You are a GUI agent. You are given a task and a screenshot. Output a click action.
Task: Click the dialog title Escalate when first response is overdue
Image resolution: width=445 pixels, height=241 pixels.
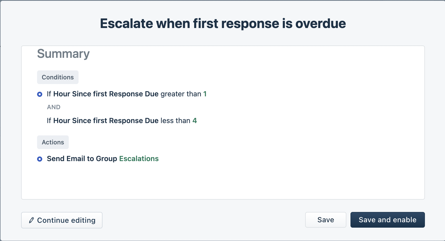pyautogui.click(x=222, y=23)
